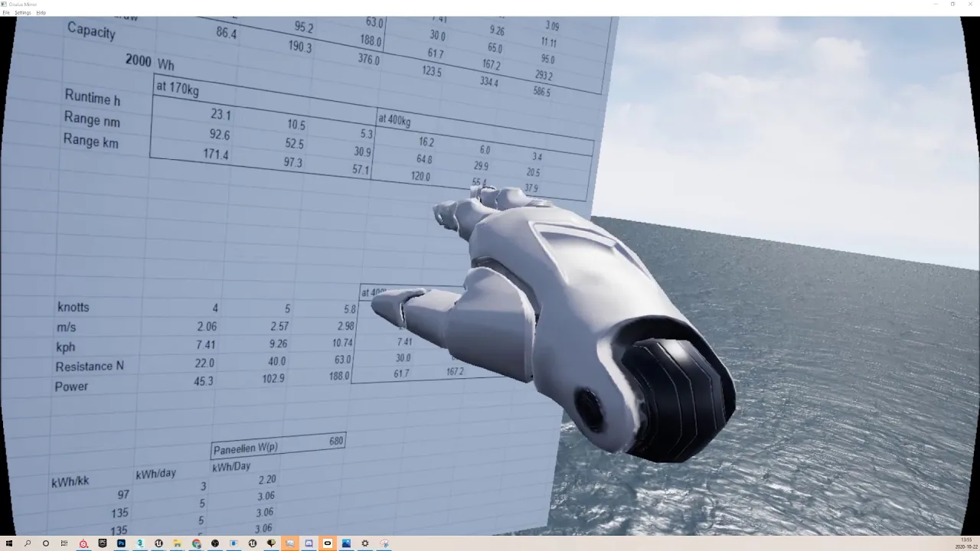The width and height of the screenshot is (980, 551).
Task: Open the Windows Start menu
Action: (x=9, y=543)
